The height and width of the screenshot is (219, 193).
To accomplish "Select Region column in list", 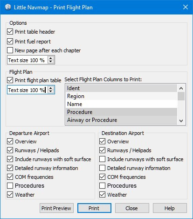I will 121,96.
